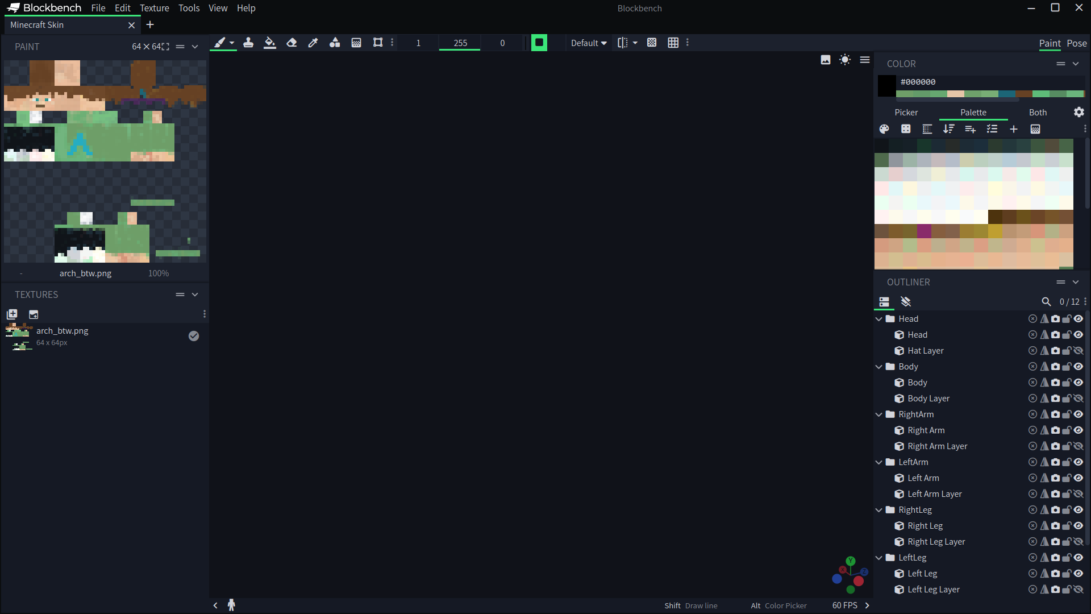Select the Draw Shape tool
Image resolution: width=1091 pixels, height=614 pixels.
click(x=335, y=43)
